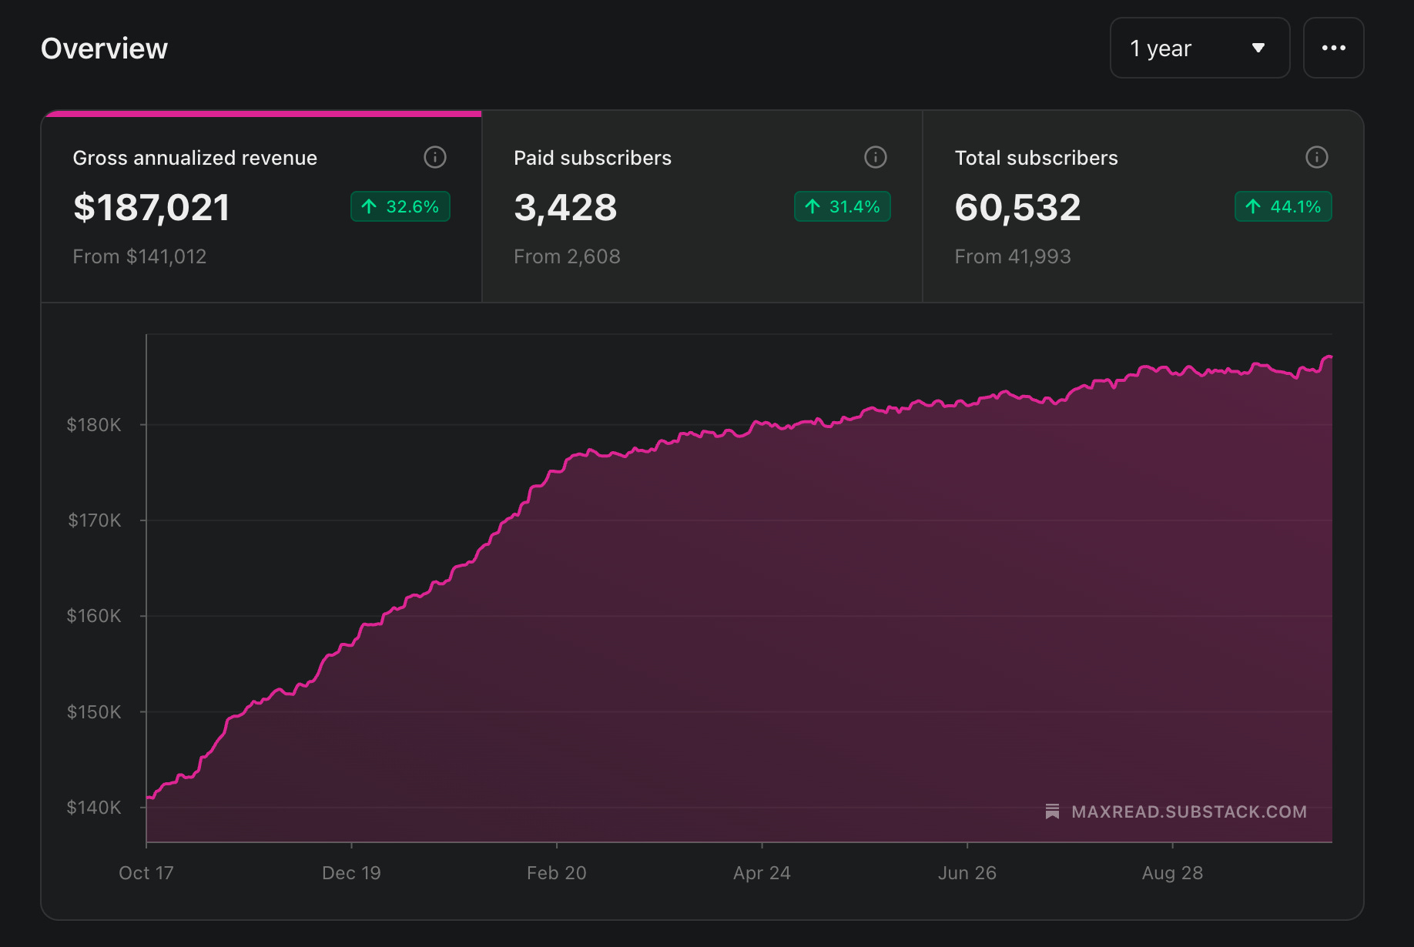Click the 32.6% revenue growth badge
Screen dimensions: 1414x947
coord(400,206)
